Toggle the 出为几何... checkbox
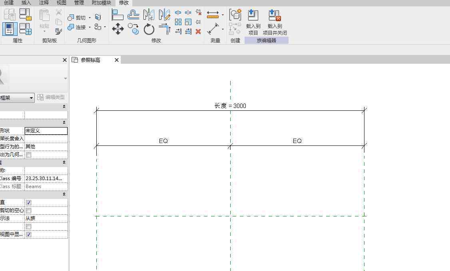This screenshot has height=271, width=450. coord(28,155)
